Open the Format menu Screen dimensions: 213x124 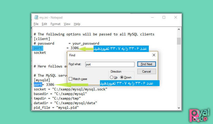tap(55, 24)
